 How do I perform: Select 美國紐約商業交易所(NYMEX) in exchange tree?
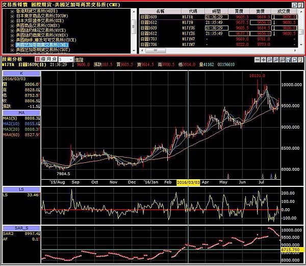coord(42,35)
